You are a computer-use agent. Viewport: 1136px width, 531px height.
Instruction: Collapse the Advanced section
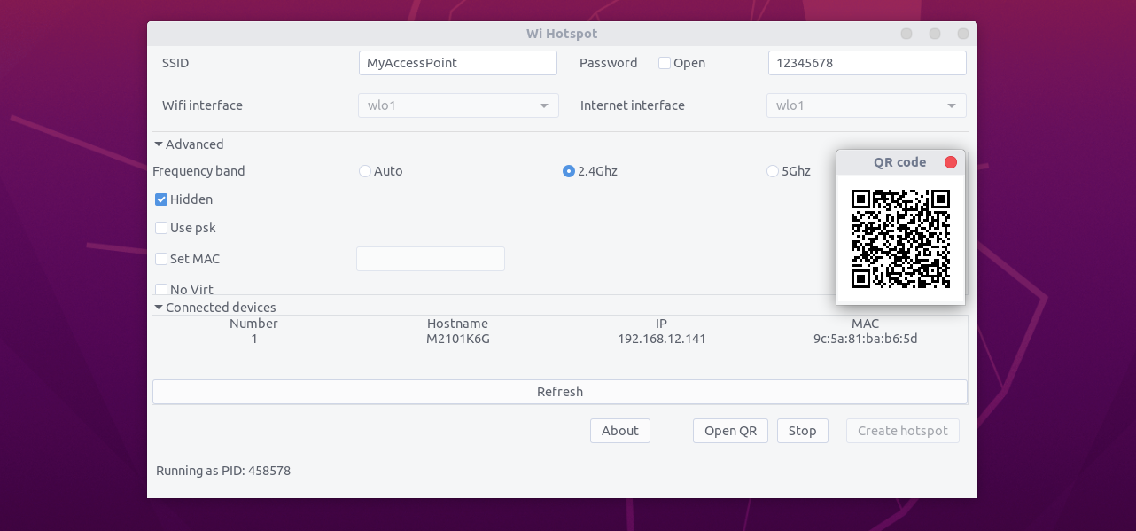coord(159,144)
